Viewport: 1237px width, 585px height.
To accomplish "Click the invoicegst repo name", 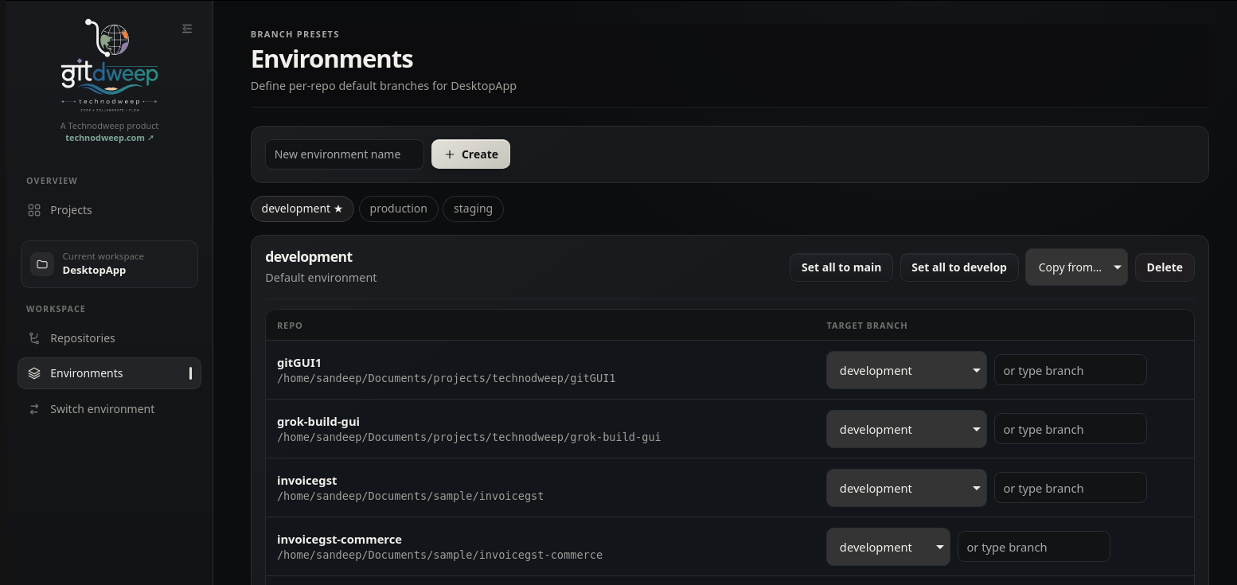I will pyautogui.click(x=307, y=481).
